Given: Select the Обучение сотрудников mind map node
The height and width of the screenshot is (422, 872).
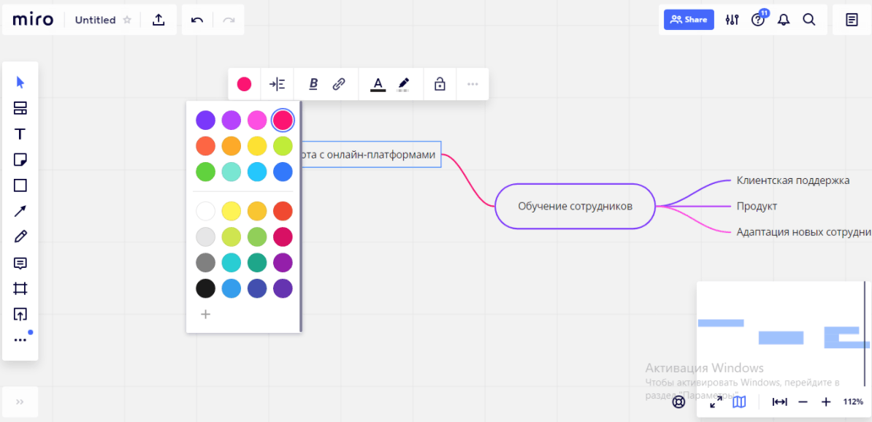Looking at the screenshot, I should 575,207.
